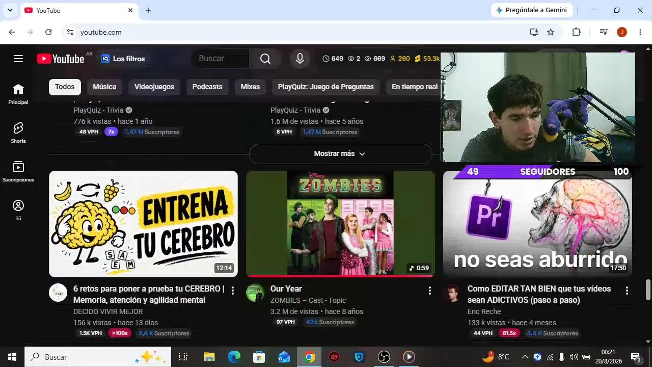This screenshot has height=367, width=652.
Task: Open the Tú account page
Action: click(x=18, y=211)
